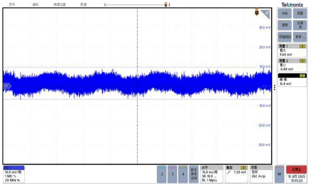This screenshot has width=310, height=186.
Task: Open the 触发 trigger settings badge
Action: pos(236,174)
